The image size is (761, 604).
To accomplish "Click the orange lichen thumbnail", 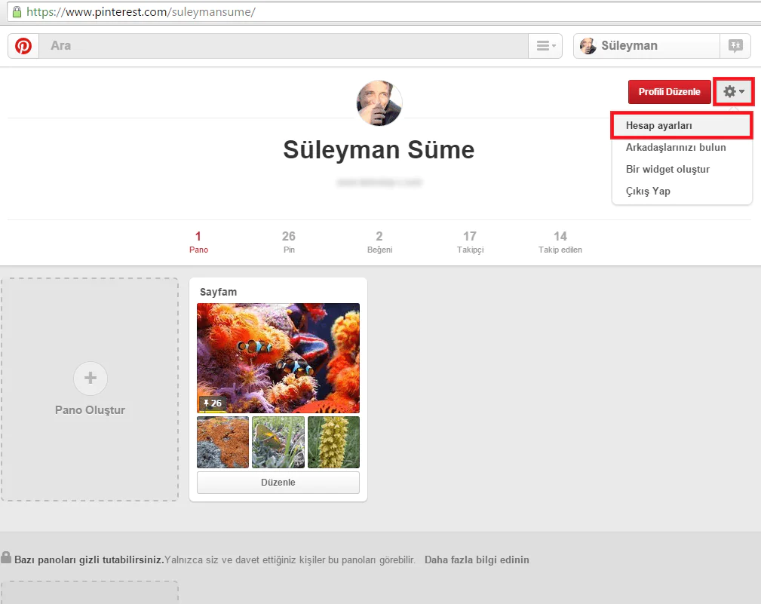I will pos(222,442).
